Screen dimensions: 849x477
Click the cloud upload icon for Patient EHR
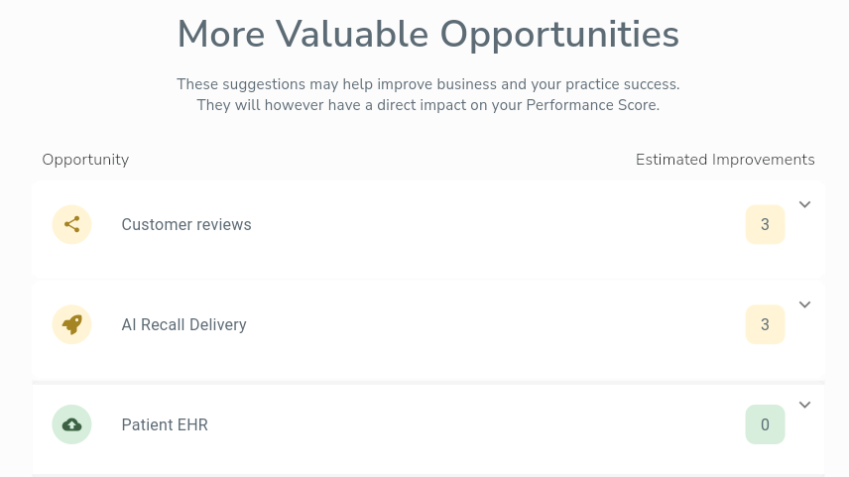coord(71,424)
